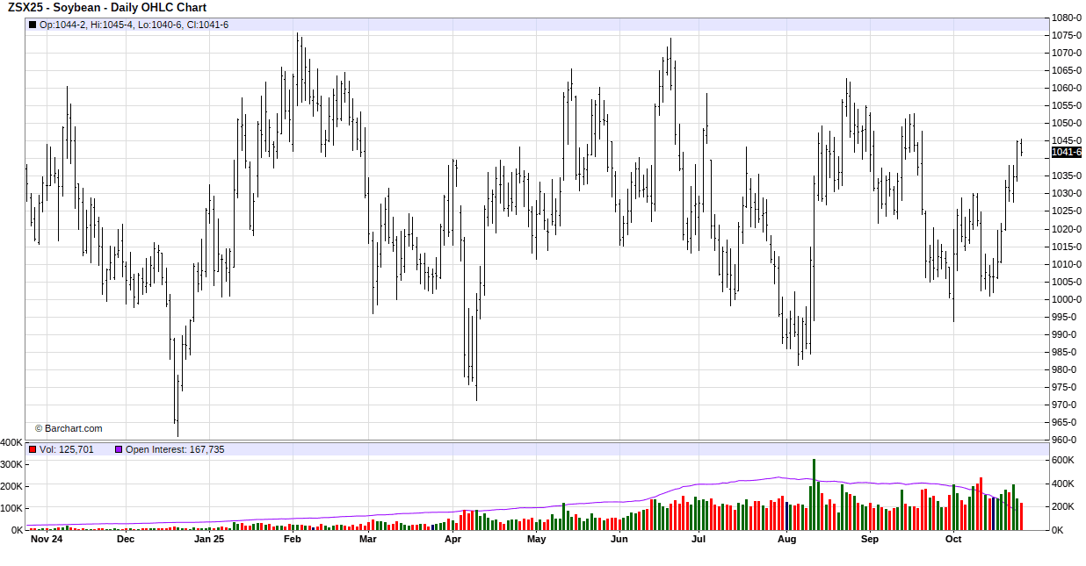Image resolution: width=1086 pixels, height=566 pixels.
Task: Click the 960-0 price axis label
Action: click(x=1067, y=440)
